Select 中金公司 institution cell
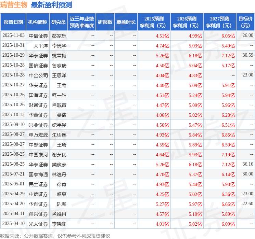Screen dimensions: 255x239 tap(38, 75)
